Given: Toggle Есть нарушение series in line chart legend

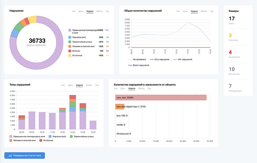Looking at the screenshot, I should (160, 59).
